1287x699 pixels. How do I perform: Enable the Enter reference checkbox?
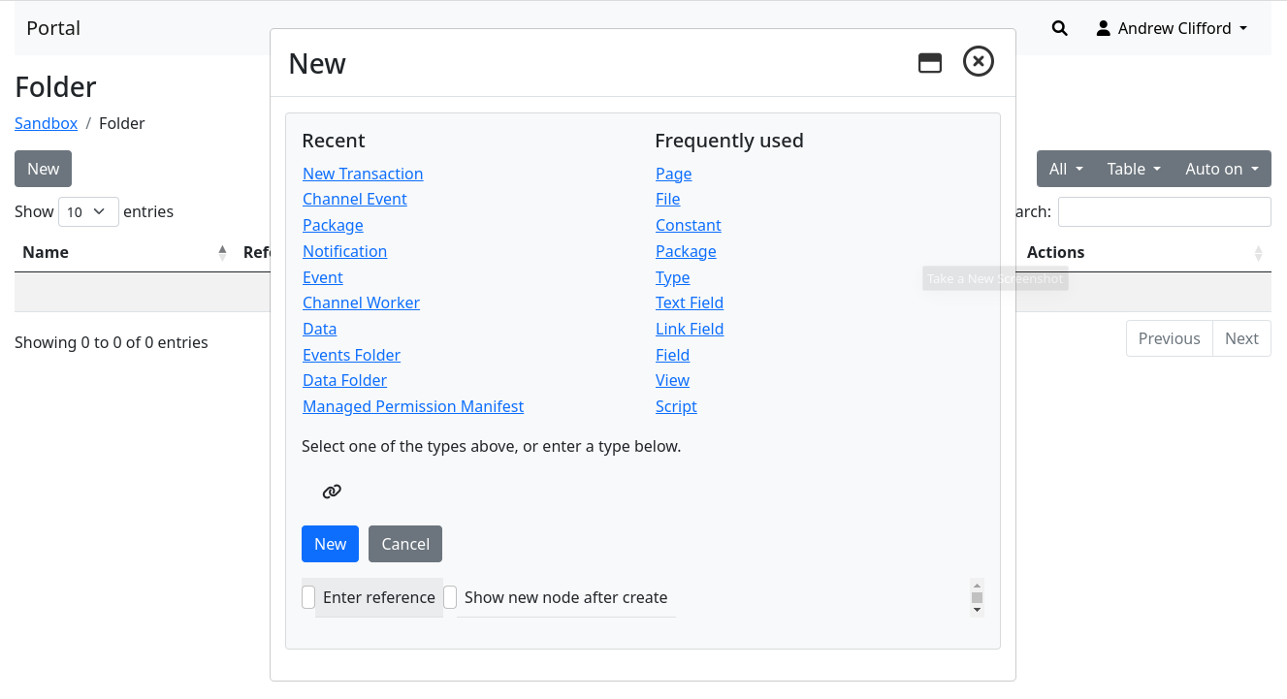pos(307,597)
